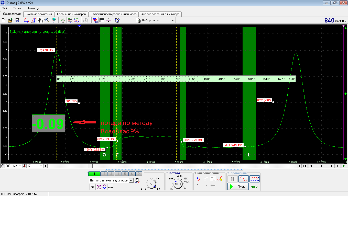Create a new file from toolbar
348x230 pixels.
4,20
